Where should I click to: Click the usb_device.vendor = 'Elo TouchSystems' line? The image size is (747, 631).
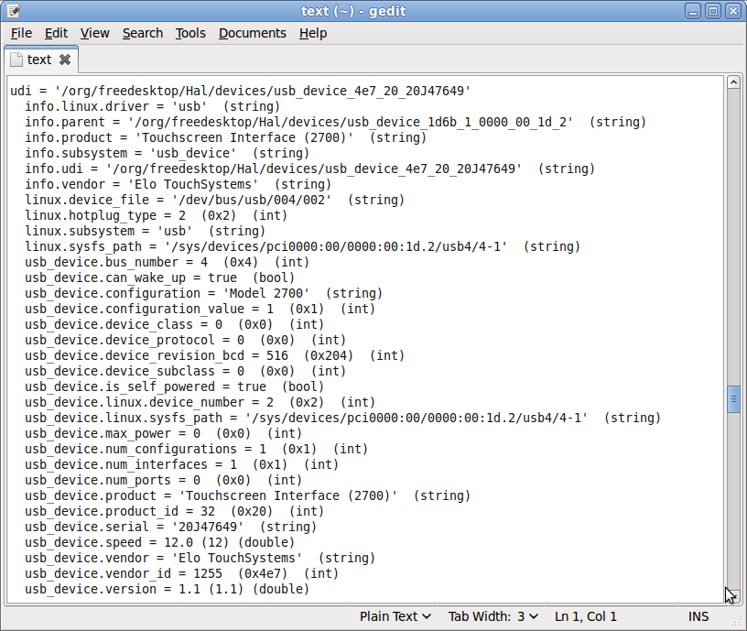click(200, 558)
